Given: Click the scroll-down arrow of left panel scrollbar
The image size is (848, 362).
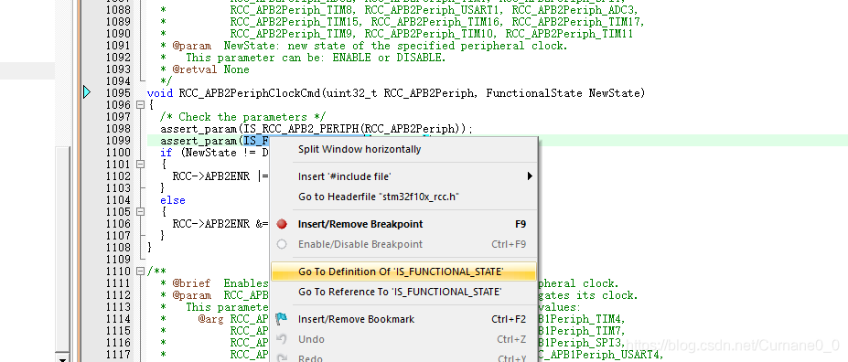Looking at the screenshot, I should [63, 358].
